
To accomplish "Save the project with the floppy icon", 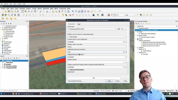I will [9, 11].
